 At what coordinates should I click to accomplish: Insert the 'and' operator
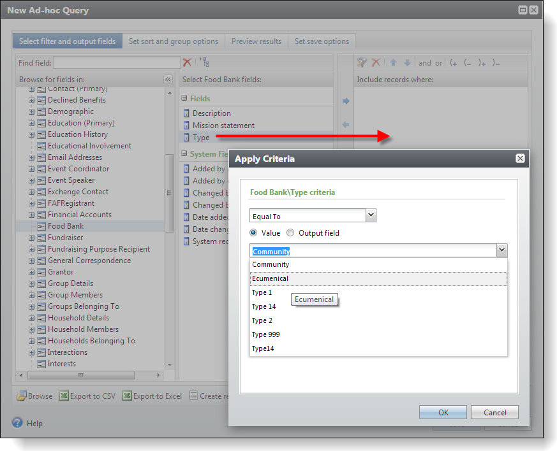click(x=425, y=63)
